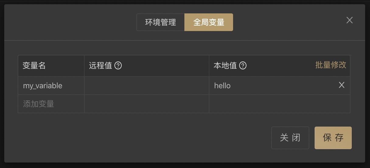Viewport: 370px width, 168px height.
Task: Click the 本地值 column header label
Action: coord(225,65)
